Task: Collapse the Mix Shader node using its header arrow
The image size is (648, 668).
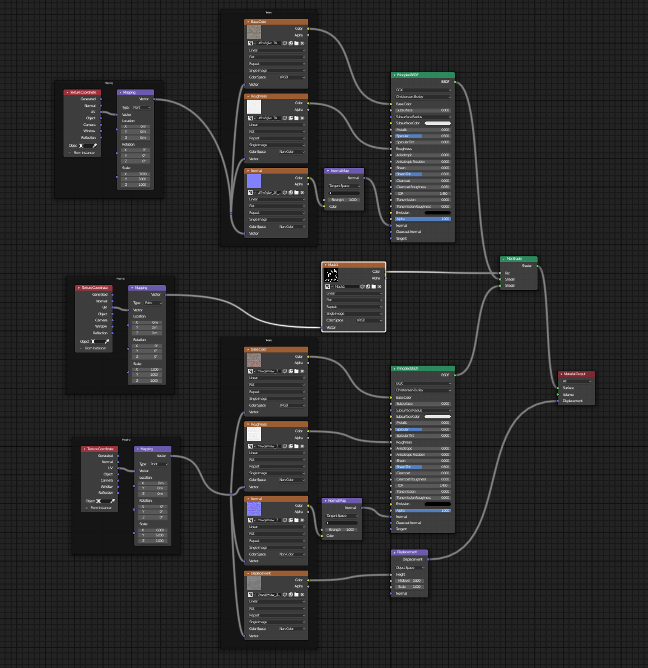Action: point(504,259)
